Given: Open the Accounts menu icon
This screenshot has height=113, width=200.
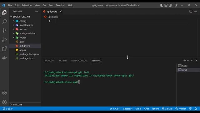Looking at the screenshot, I should pos(4,93).
